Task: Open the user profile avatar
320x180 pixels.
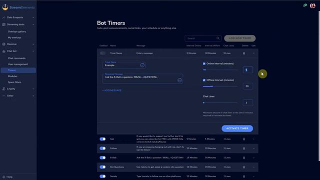Action: click(312, 5)
